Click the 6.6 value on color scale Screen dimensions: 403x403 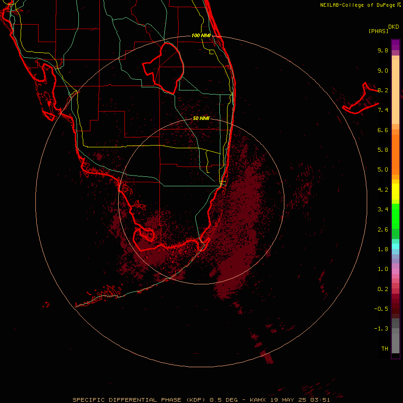(383, 130)
